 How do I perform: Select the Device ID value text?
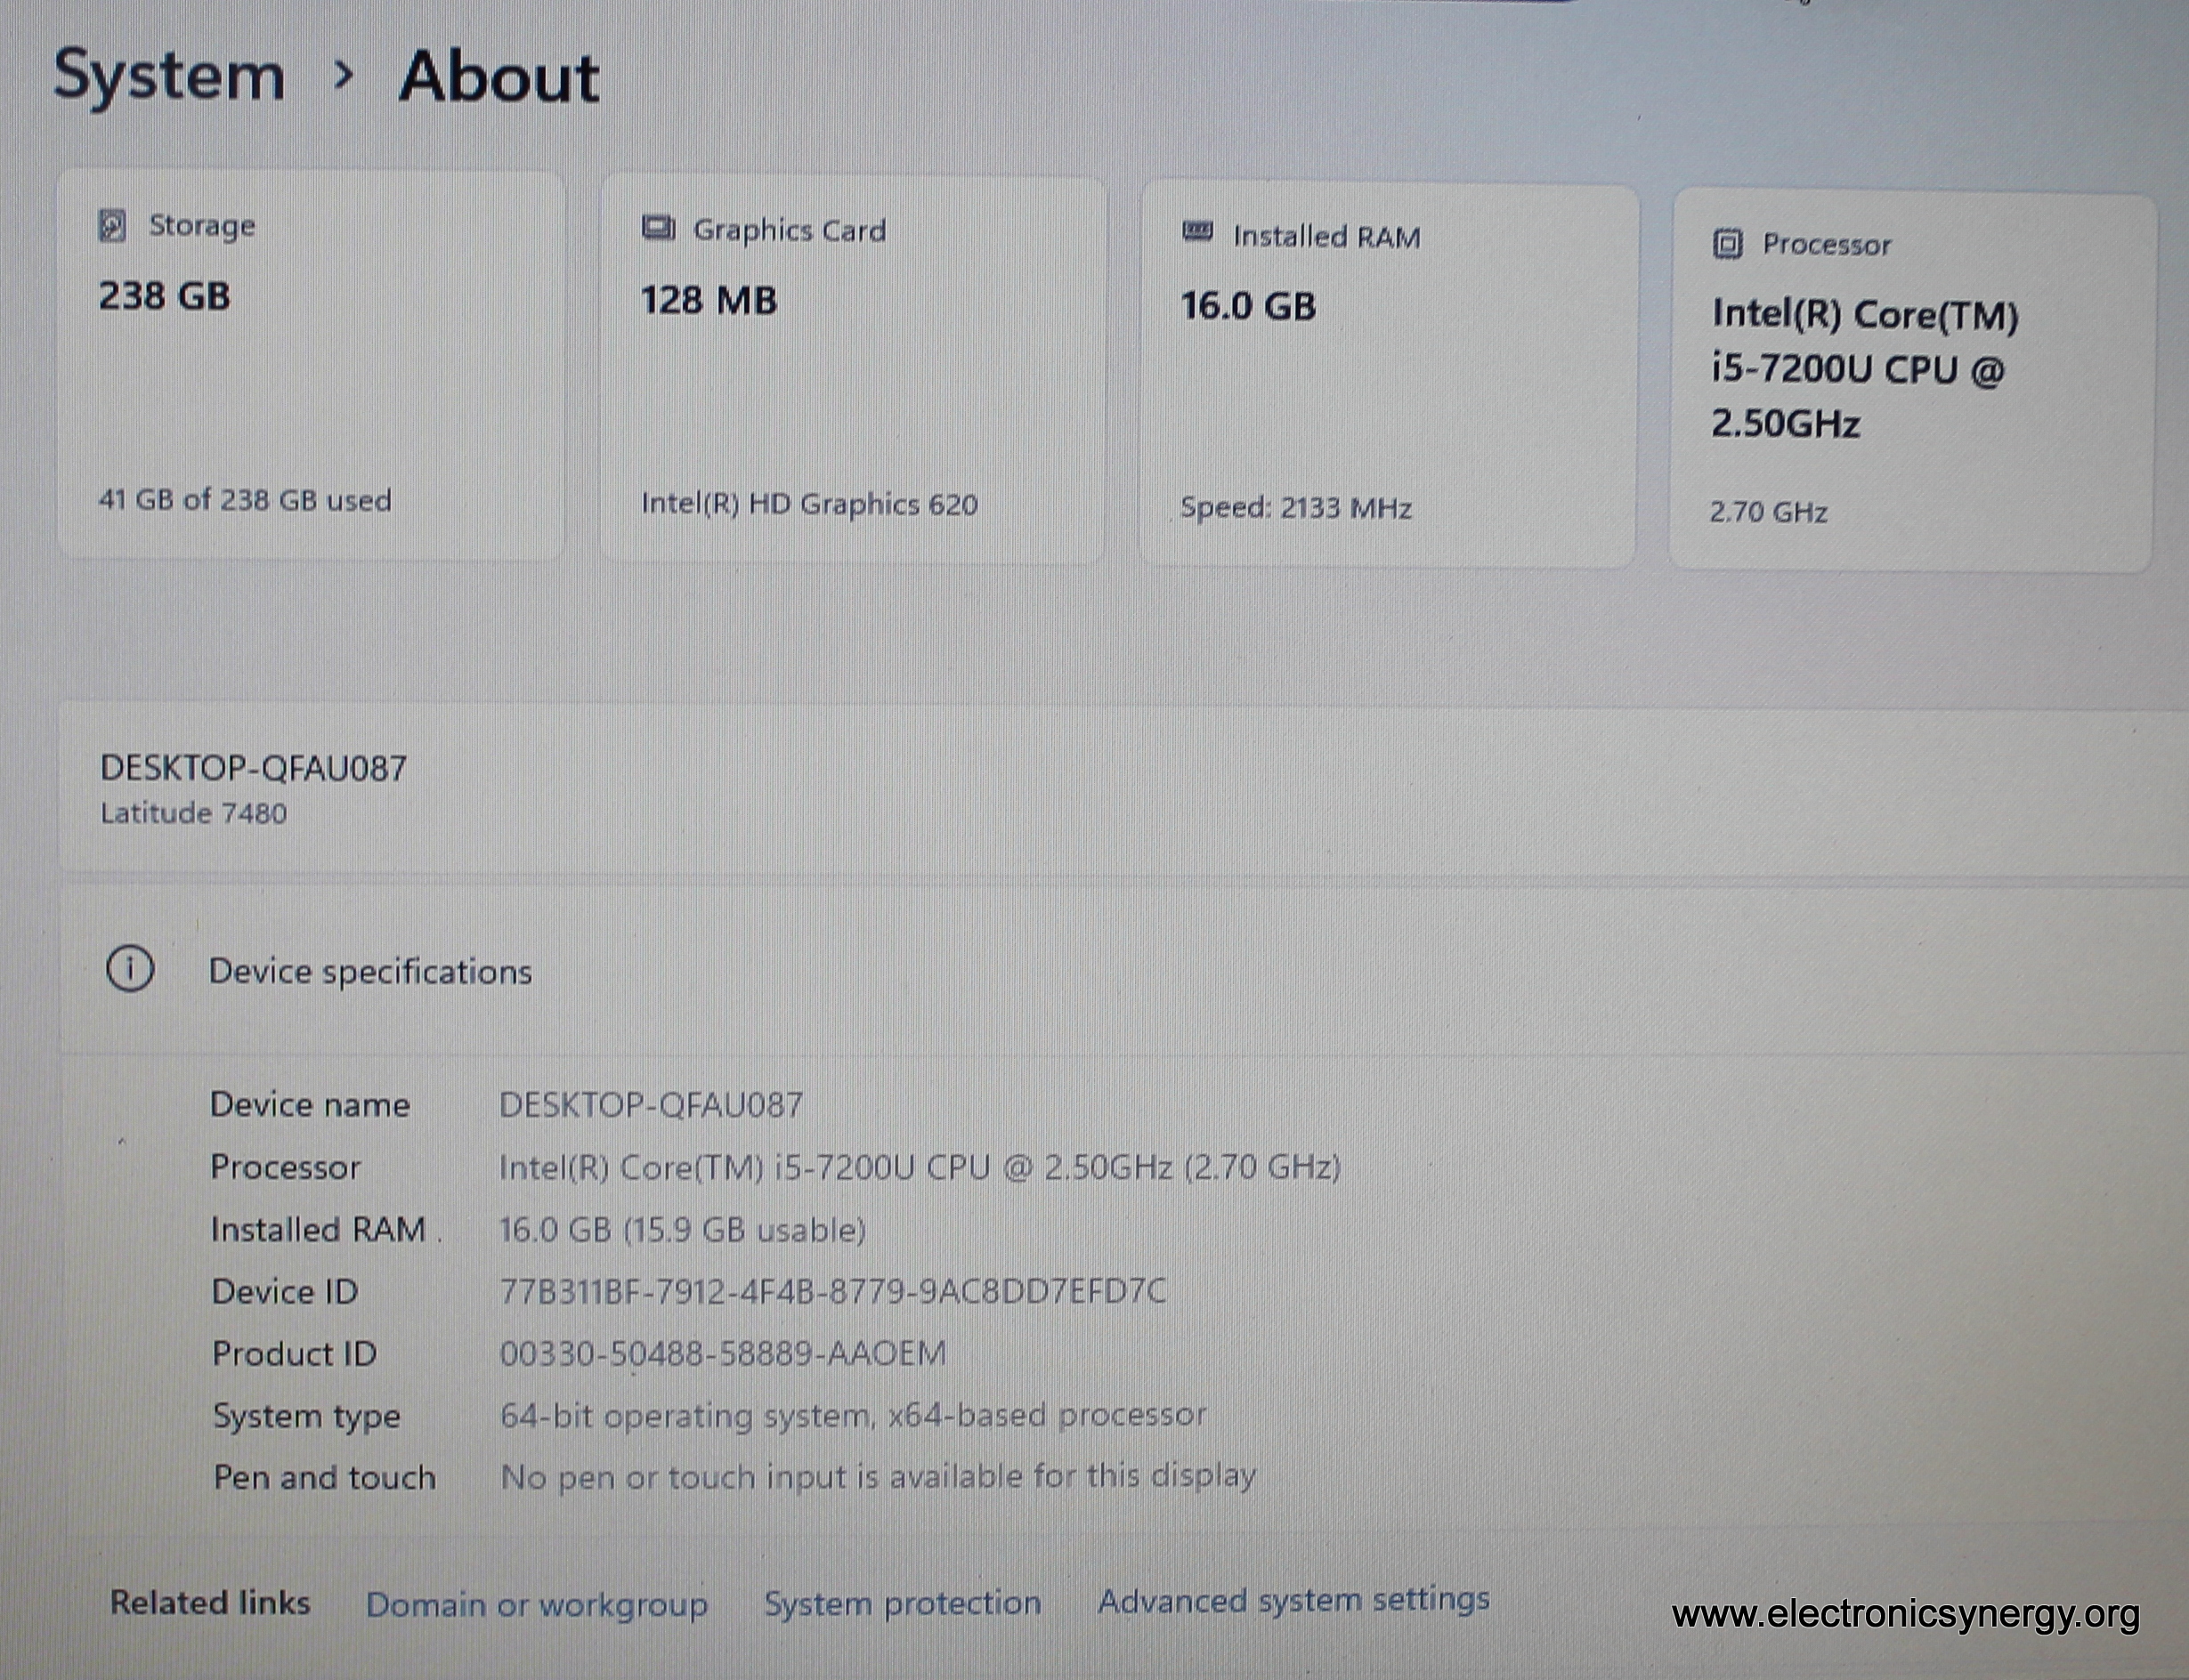832,1291
